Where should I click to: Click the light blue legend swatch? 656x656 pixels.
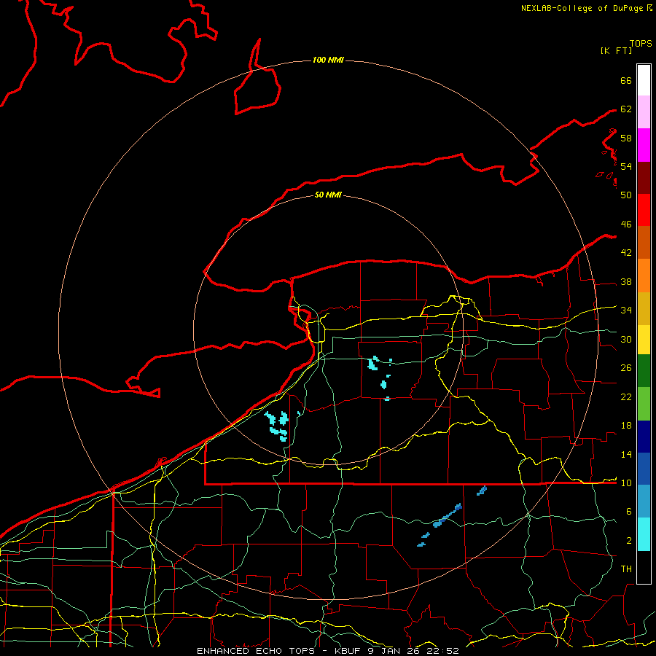tap(644, 501)
